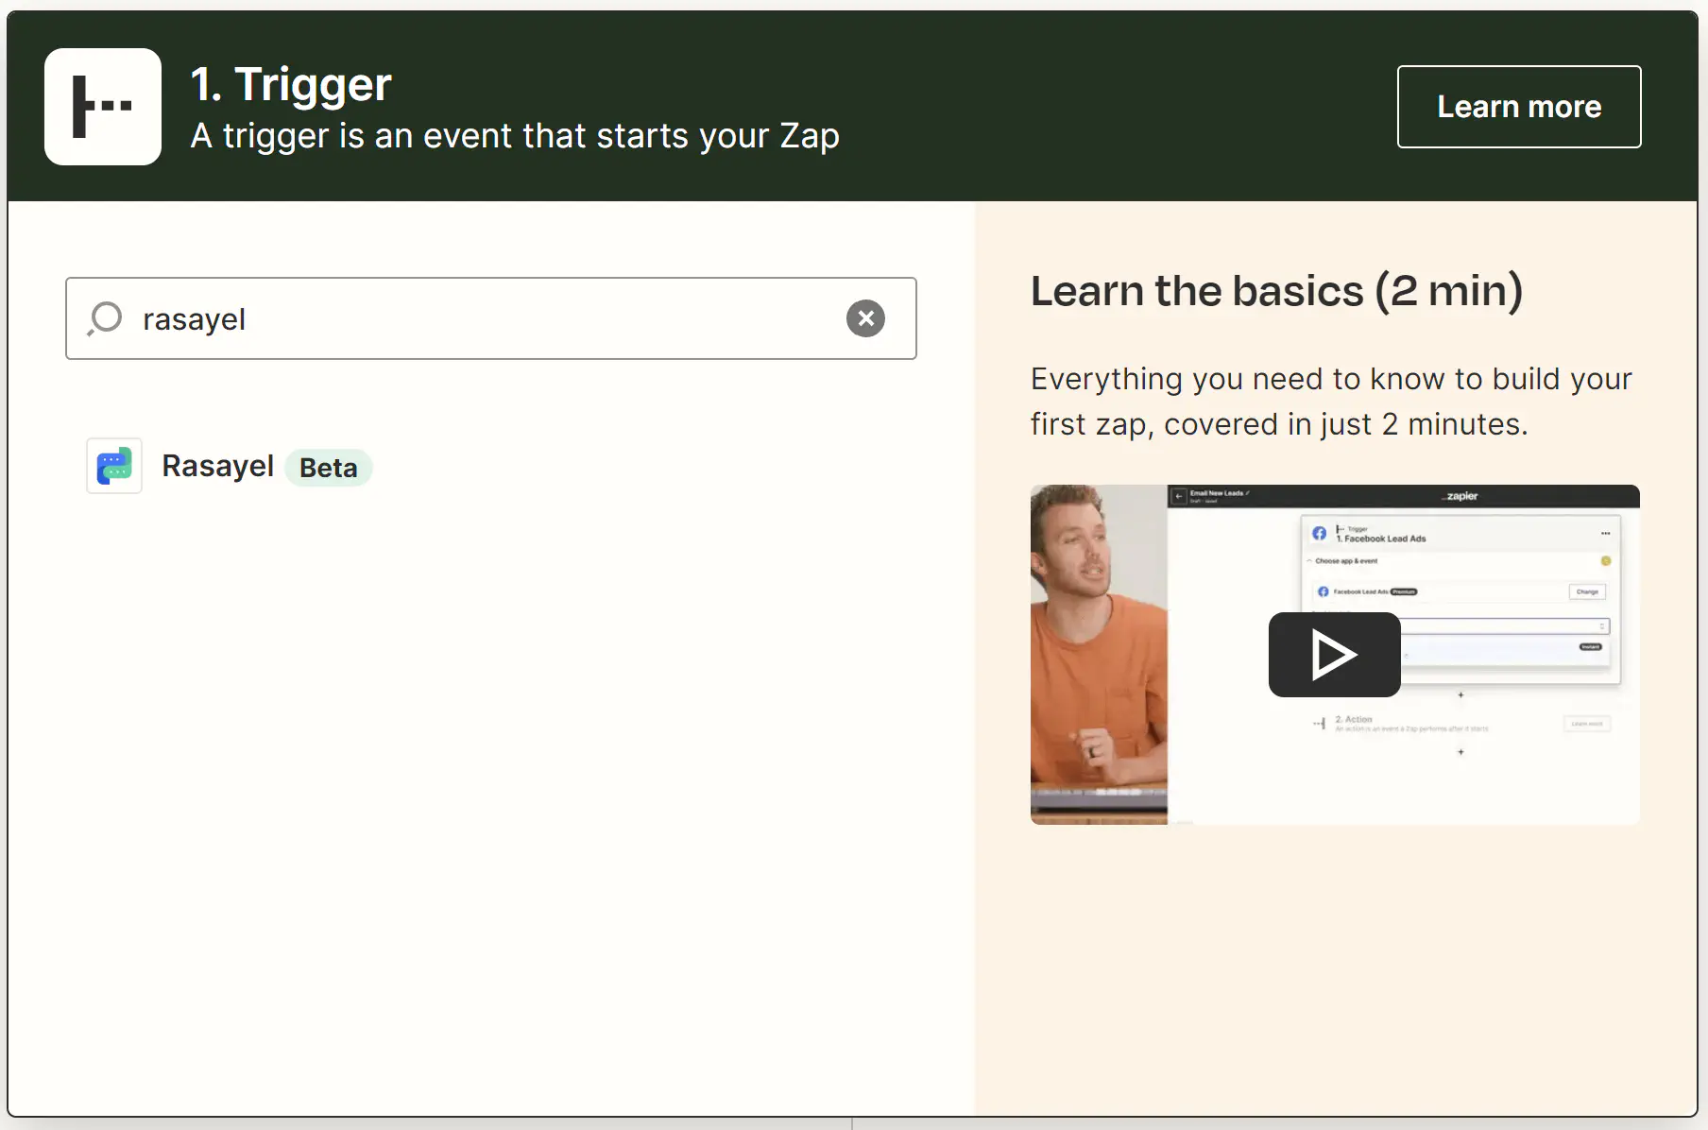
Task: Click the Zapier wordmark in the video thumbnail
Action: (1460, 496)
